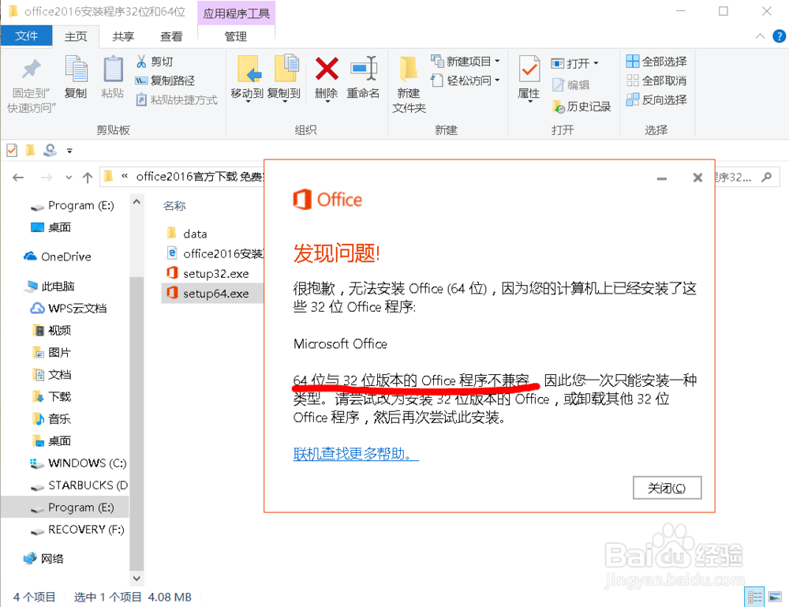
Task: Delete the file with the red X
Action: (327, 78)
